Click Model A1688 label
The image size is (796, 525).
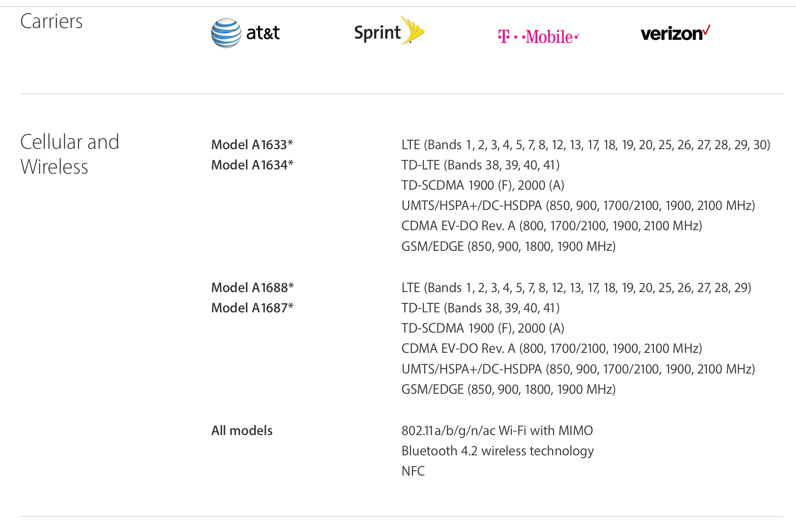[x=252, y=288]
